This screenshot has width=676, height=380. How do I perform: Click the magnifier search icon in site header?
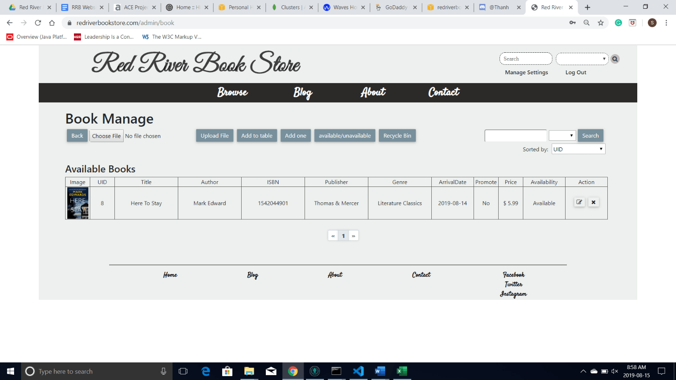click(615, 59)
